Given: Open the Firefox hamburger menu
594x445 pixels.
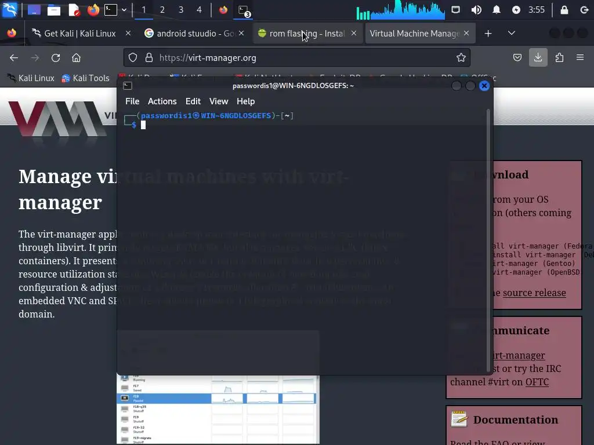Looking at the screenshot, I should pyautogui.click(x=580, y=57).
